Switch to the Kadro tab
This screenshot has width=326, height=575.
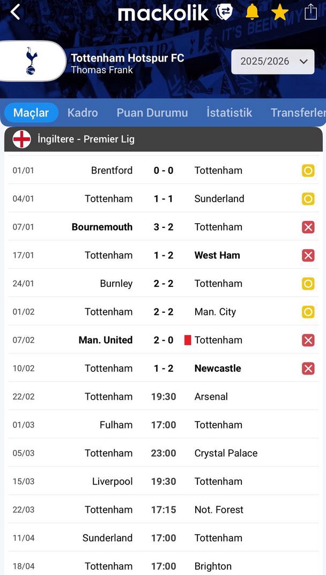[83, 113]
